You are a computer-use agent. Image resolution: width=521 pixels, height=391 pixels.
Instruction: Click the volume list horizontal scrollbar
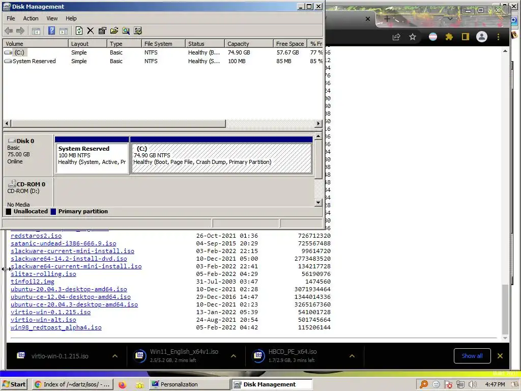point(118,124)
